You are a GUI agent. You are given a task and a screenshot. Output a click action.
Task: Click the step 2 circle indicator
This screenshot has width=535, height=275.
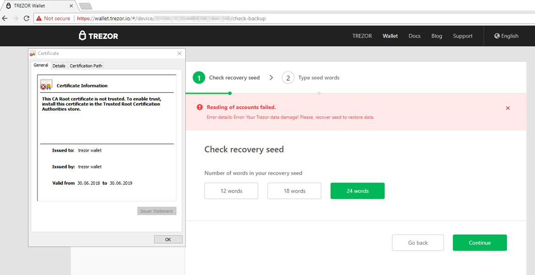tap(288, 78)
